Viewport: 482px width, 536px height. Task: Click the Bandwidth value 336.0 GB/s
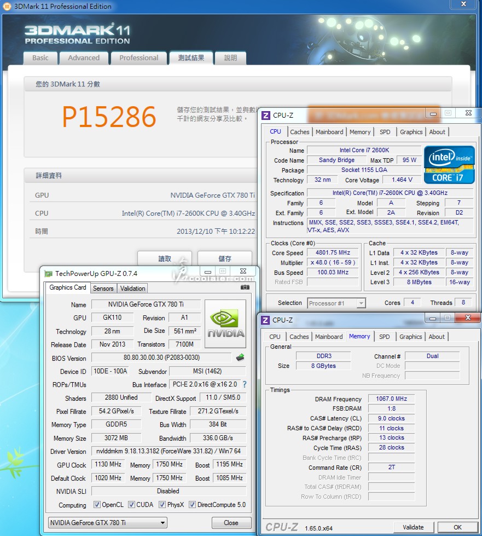tap(218, 438)
